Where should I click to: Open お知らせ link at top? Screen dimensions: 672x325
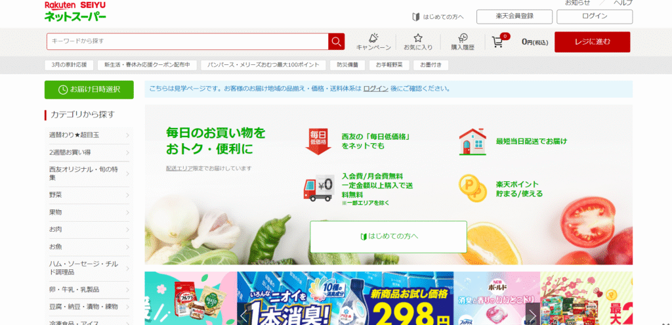tap(577, 3)
